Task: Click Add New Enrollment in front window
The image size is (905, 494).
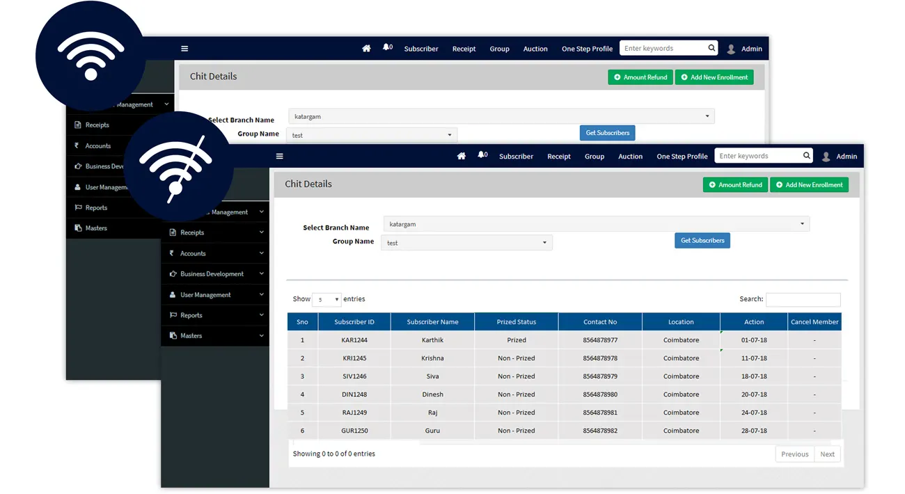Action: (x=809, y=185)
